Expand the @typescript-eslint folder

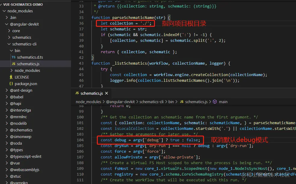7,156
